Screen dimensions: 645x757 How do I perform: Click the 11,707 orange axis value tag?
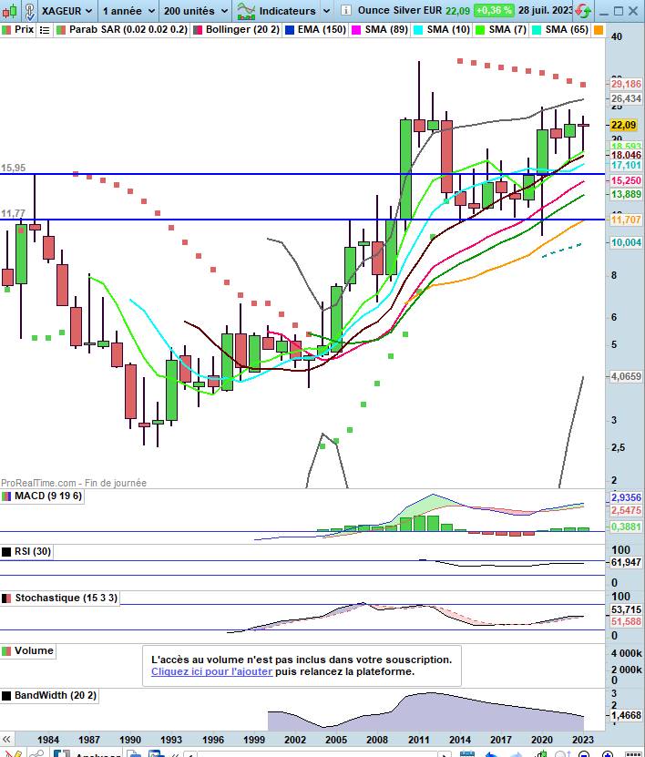[x=626, y=220]
